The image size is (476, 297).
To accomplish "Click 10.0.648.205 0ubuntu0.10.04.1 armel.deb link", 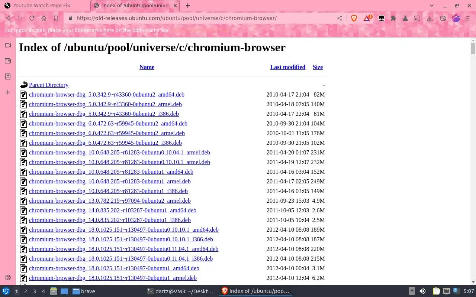I will pyautogui.click(x=119, y=153).
